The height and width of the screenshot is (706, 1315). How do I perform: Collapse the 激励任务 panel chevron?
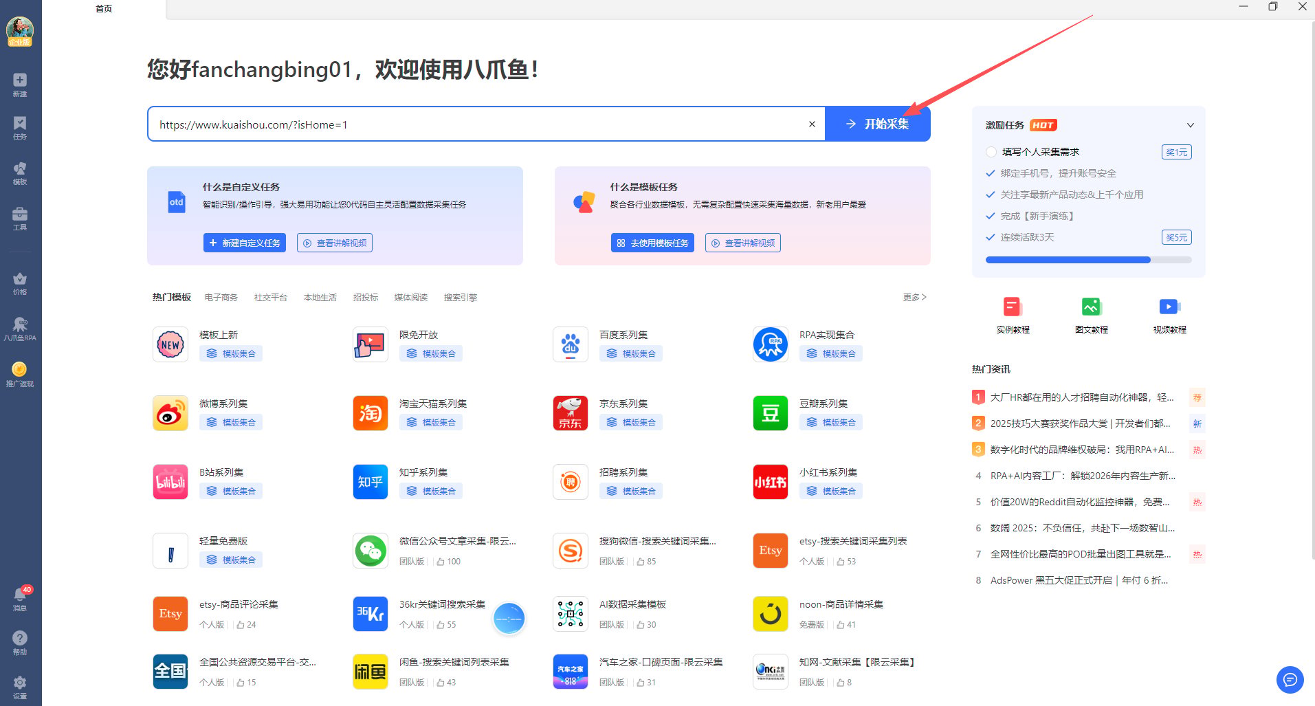coord(1191,125)
